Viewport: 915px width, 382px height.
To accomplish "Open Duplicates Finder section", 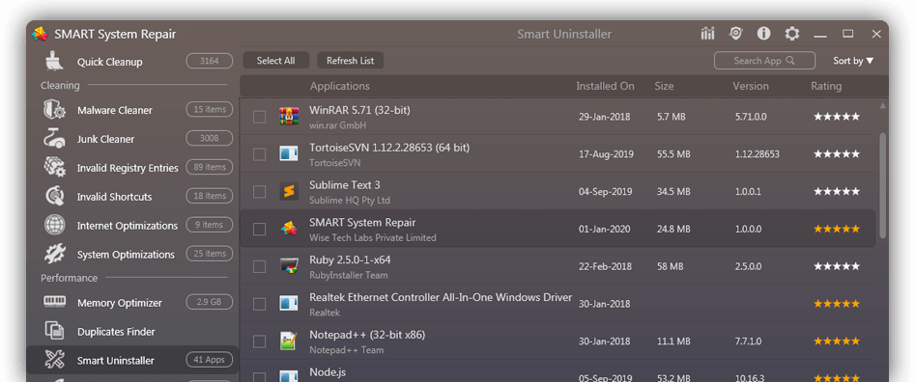I will tap(132, 331).
